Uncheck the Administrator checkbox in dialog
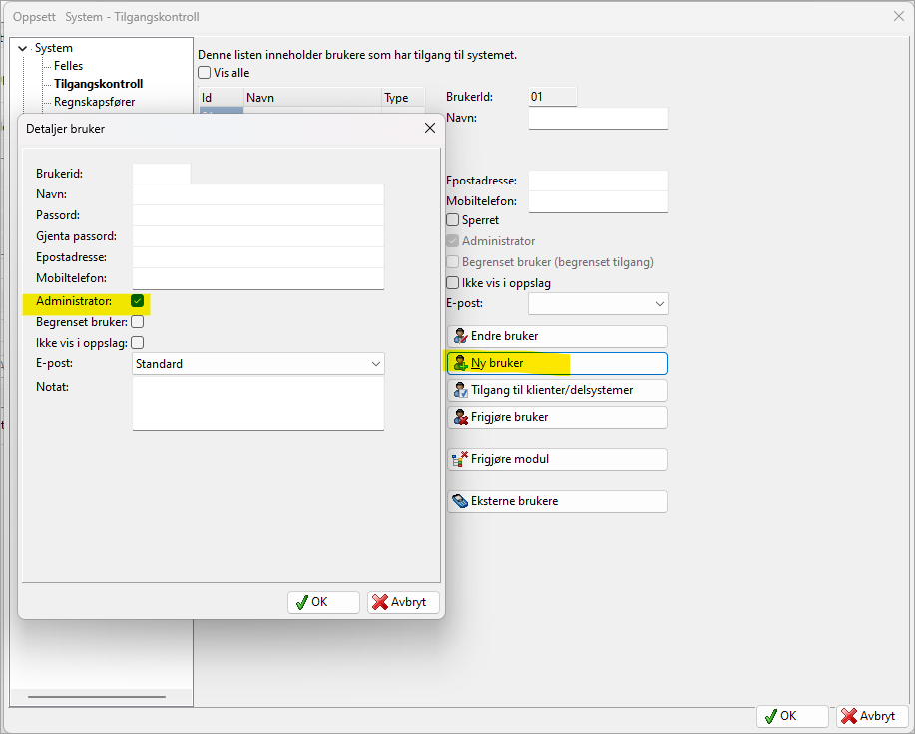The width and height of the screenshot is (915, 734). point(138,301)
